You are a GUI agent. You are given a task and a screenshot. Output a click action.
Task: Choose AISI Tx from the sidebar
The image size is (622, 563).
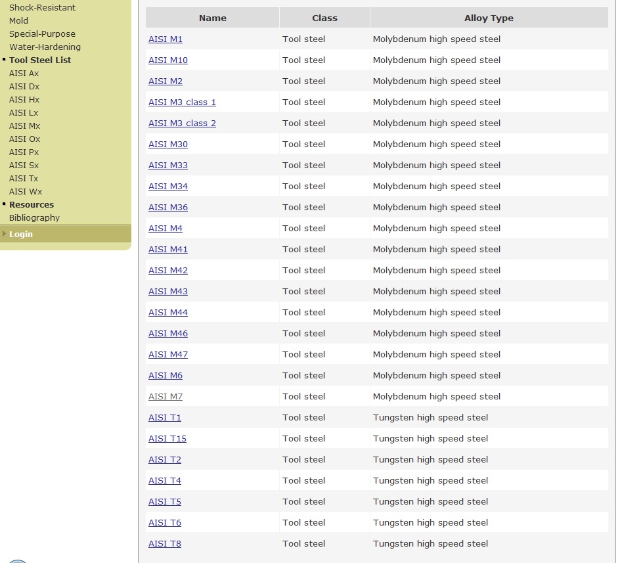click(x=24, y=179)
